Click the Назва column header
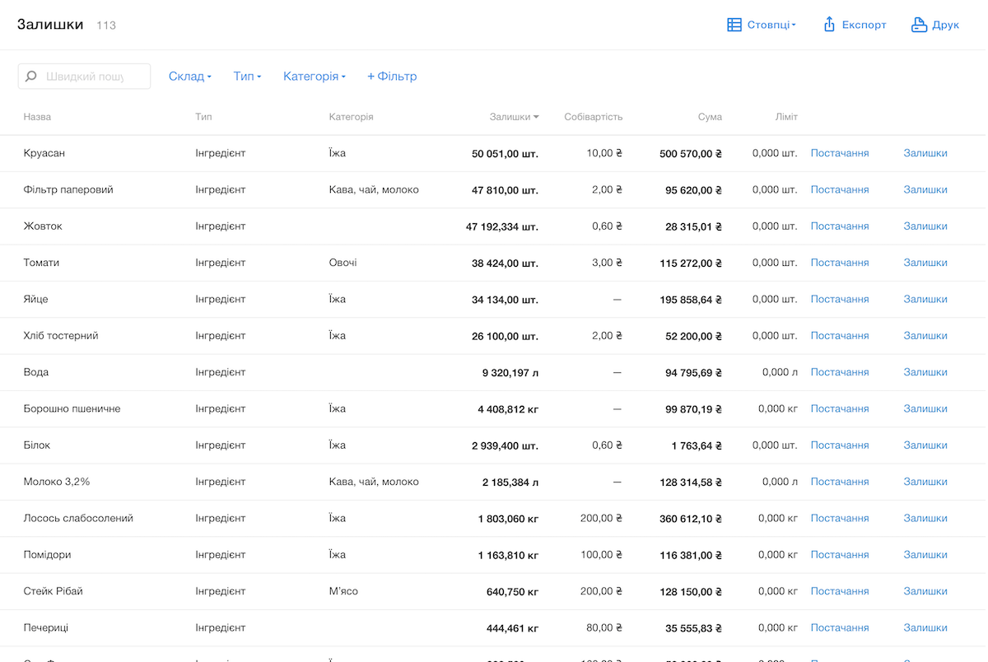988x662 pixels. coord(37,117)
